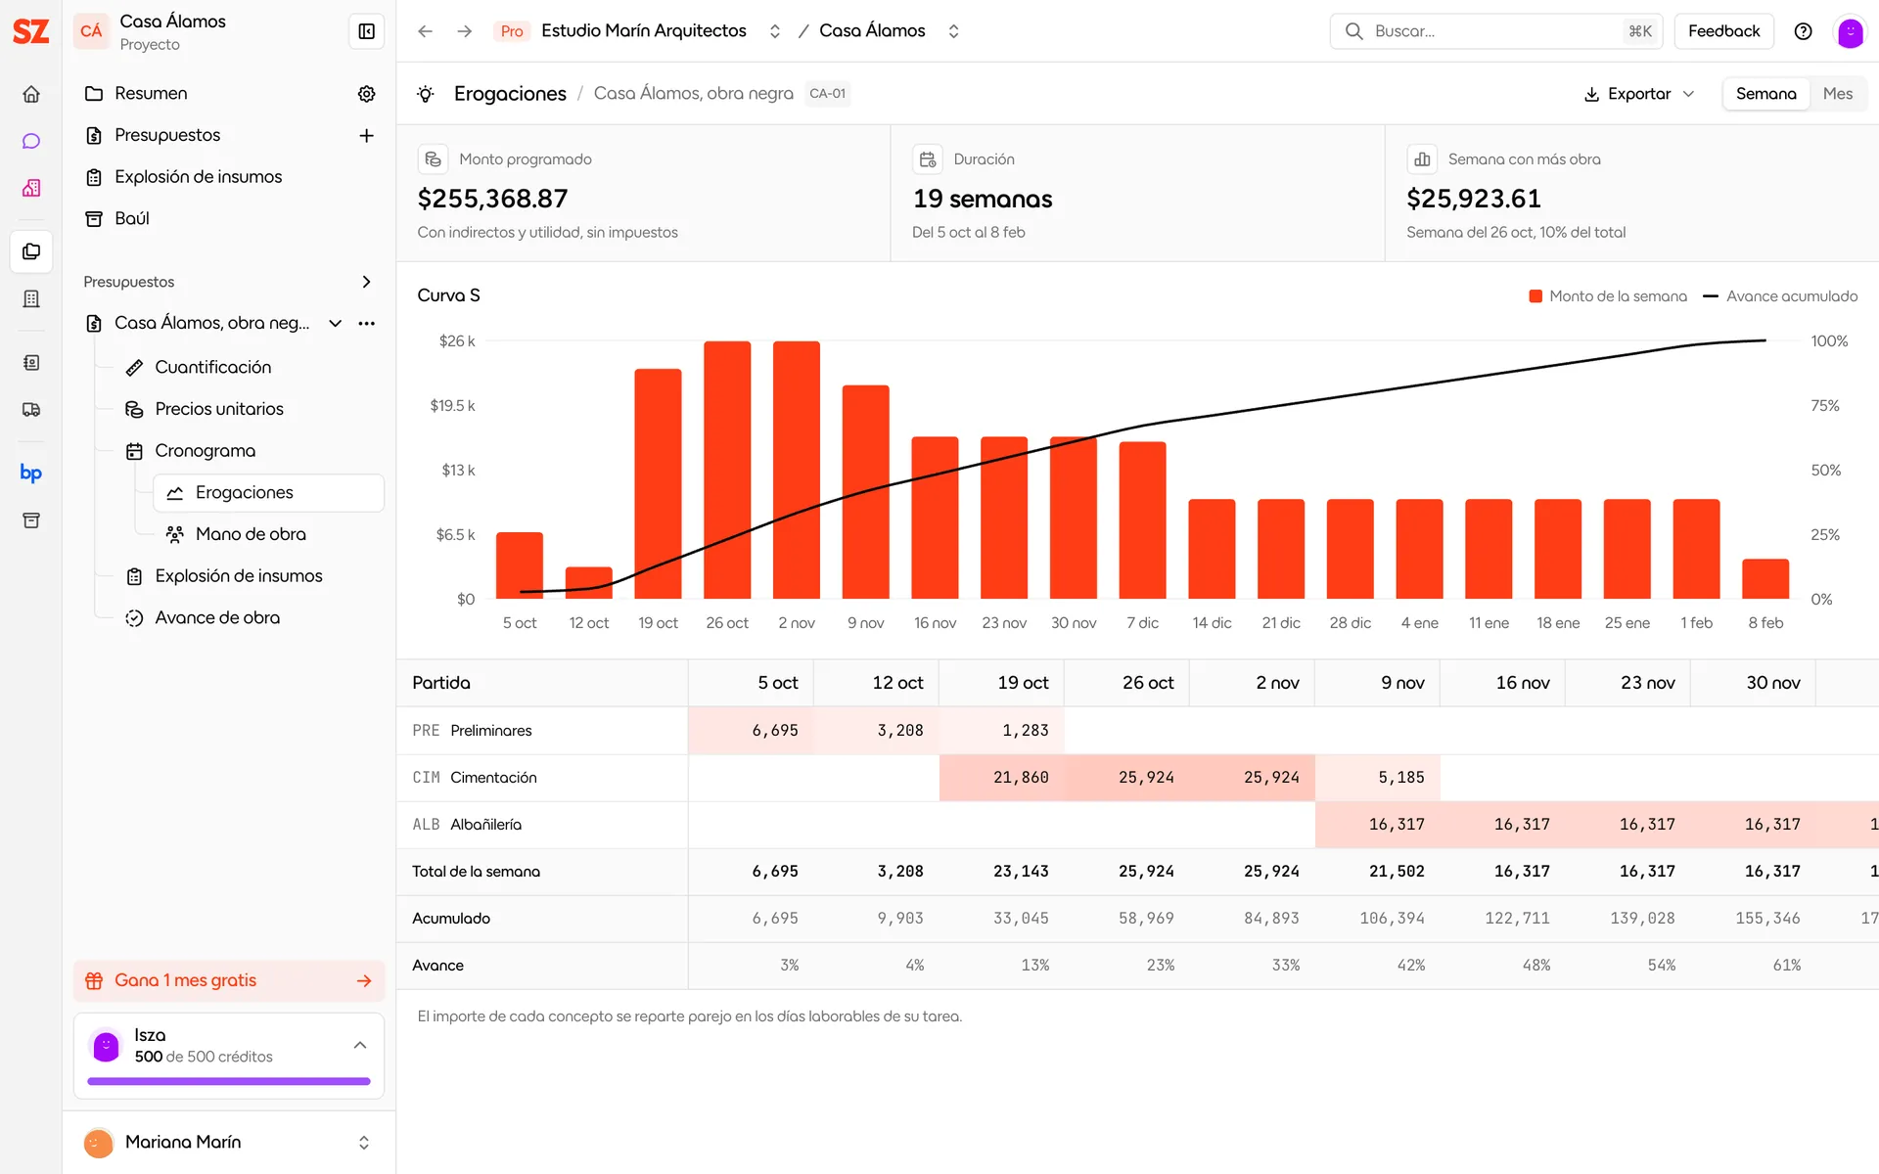Go back with the left arrow
Viewport: 1879px width, 1174px height.
pos(425,31)
